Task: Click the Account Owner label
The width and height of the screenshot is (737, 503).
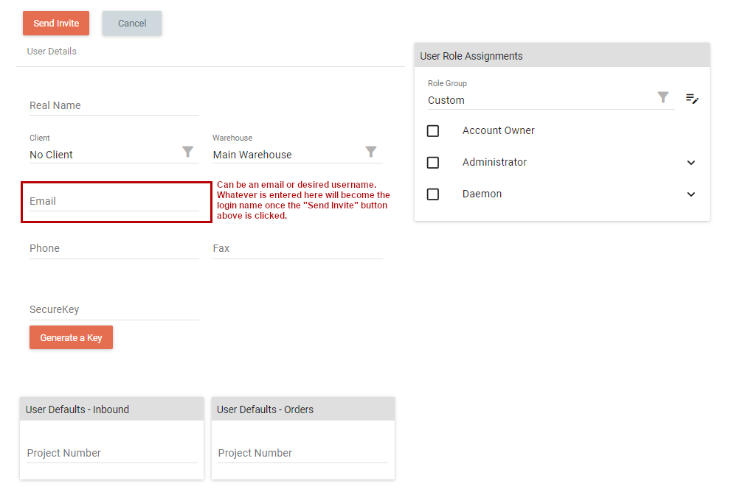Action: click(x=498, y=130)
